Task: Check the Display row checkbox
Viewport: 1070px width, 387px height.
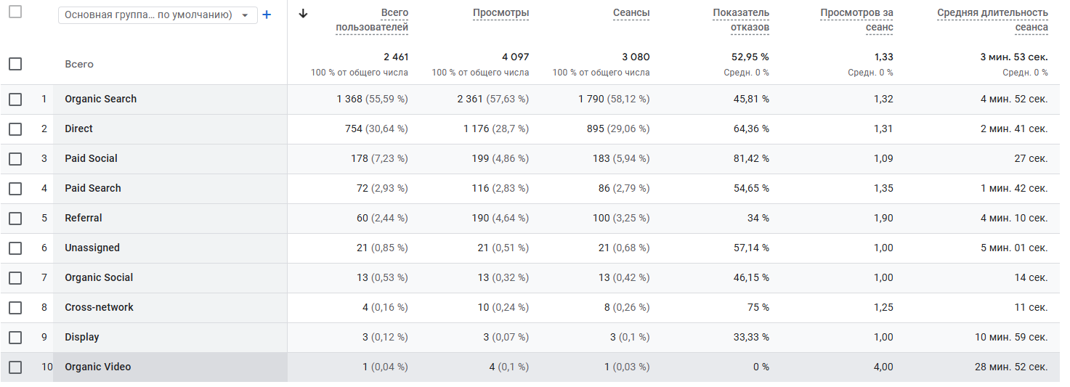Action: 15,338
